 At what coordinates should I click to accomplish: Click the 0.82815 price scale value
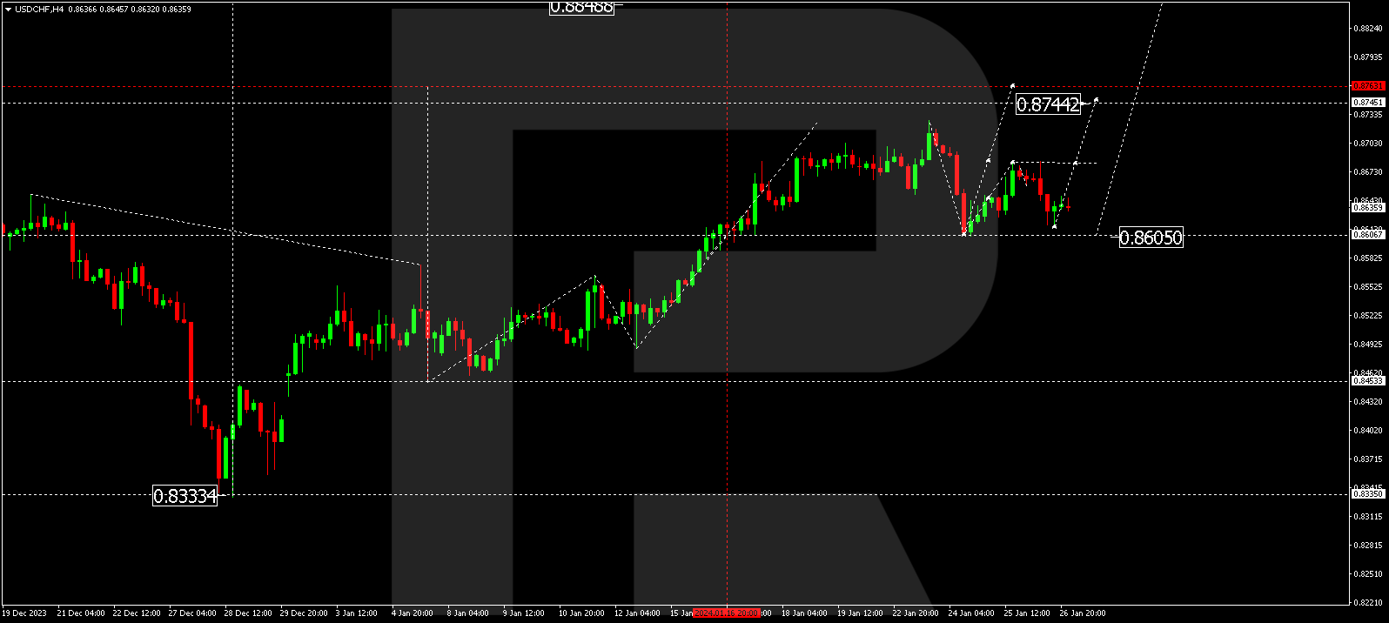[1369, 545]
